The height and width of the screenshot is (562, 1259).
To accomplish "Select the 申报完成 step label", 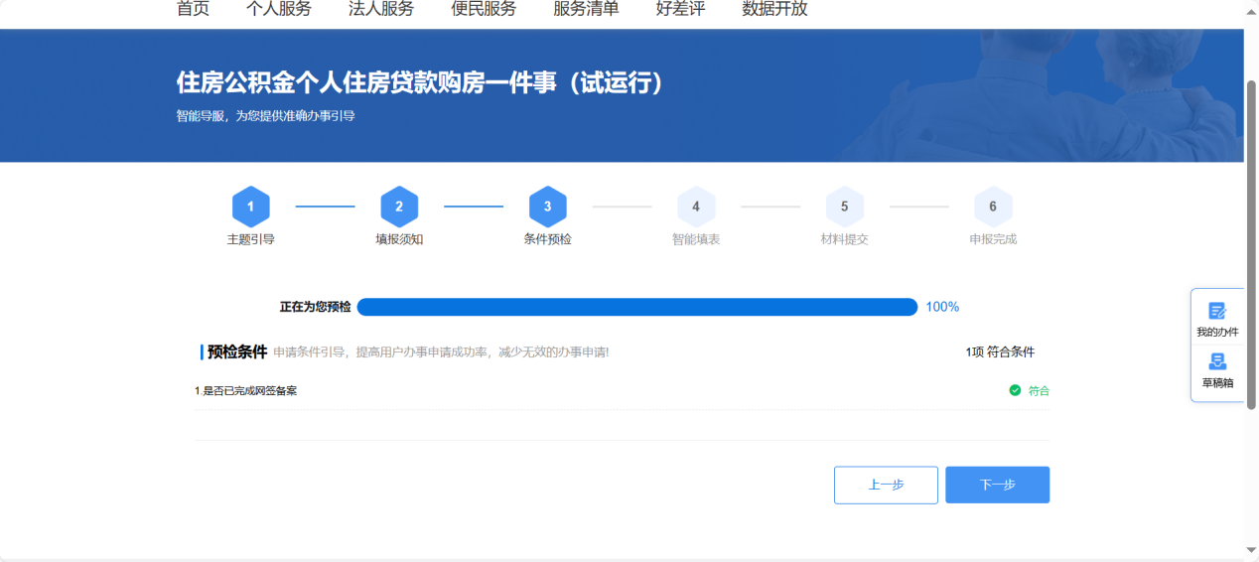I will (993, 239).
